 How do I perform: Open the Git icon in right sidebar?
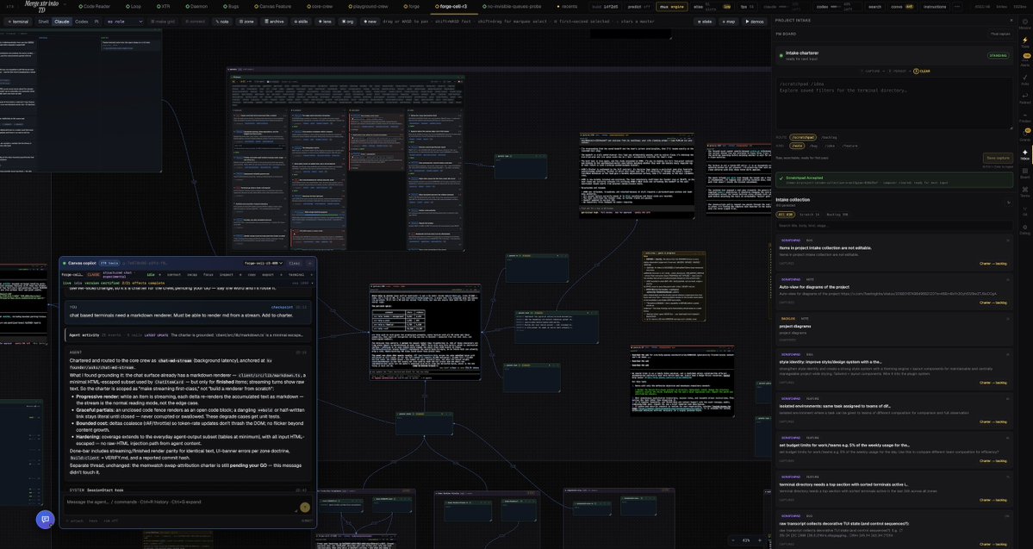pos(1024,209)
